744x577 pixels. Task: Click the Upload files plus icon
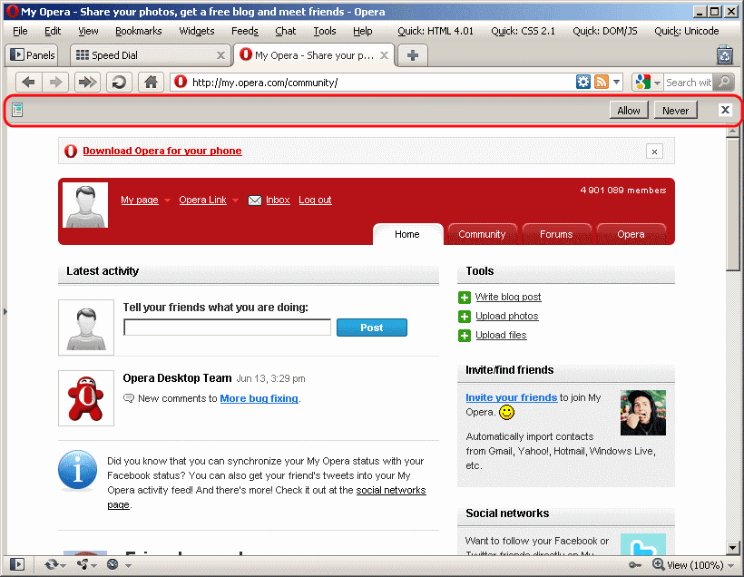click(465, 336)
